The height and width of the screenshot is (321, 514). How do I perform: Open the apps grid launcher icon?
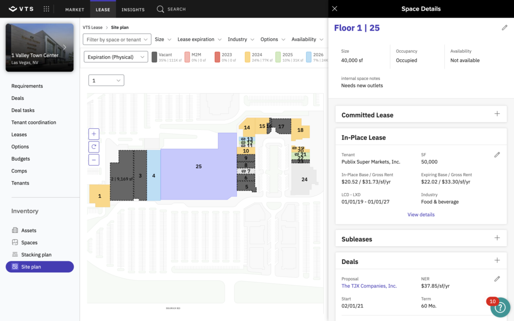[47, 9]
